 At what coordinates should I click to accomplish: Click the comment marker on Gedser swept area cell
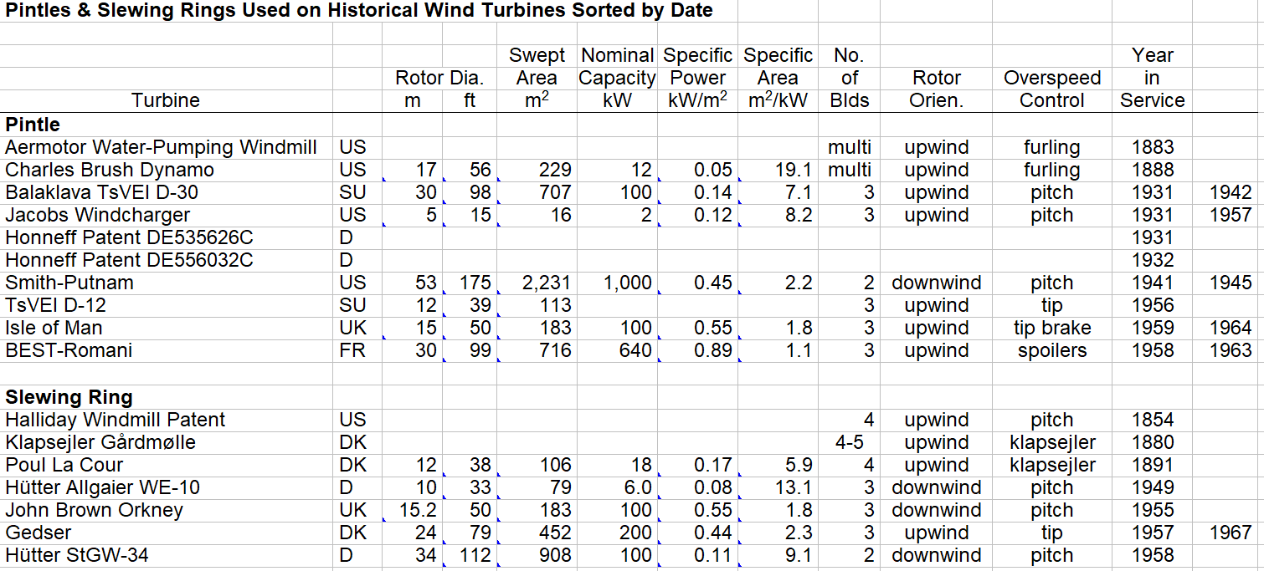point(500,542)
